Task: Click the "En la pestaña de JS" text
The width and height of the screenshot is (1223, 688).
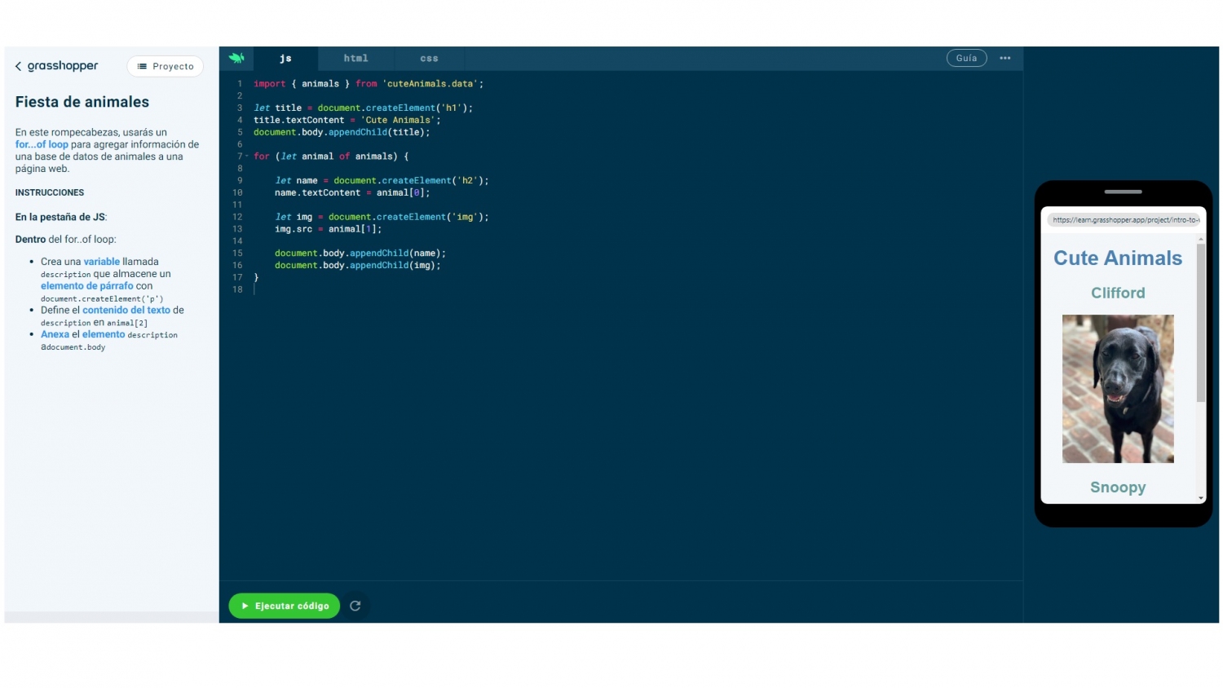Action: coord(61,217)
